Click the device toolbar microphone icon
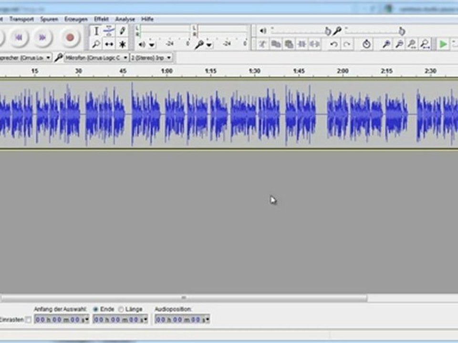 point(58,58)
